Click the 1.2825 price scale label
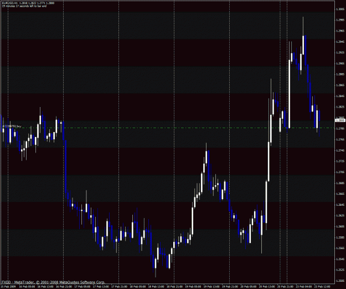The width and height of the screenshot is (346, 289). (340, 107)
